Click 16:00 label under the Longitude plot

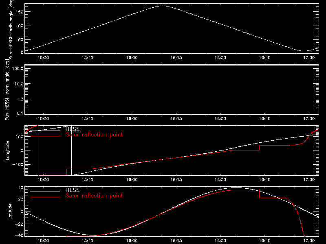point(132,180)
